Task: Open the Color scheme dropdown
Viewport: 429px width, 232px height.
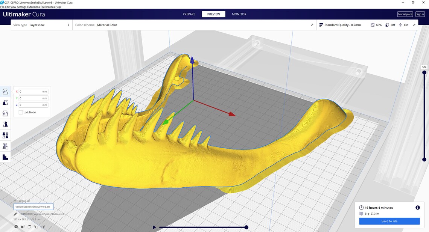Action: (107, 25)
